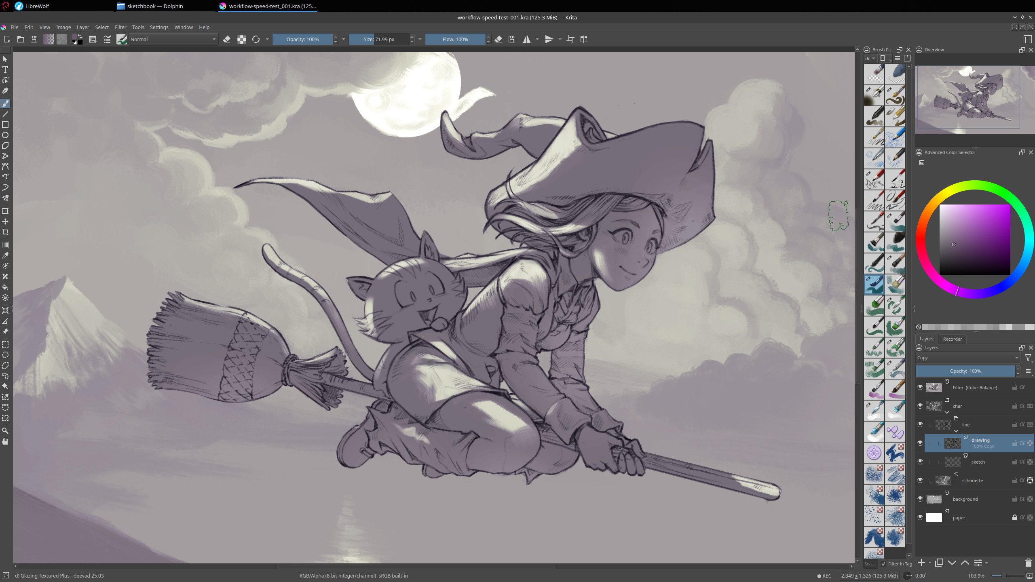Toggle visibility of silhouette layer
1035x582 pixels.
click(920, 481)
